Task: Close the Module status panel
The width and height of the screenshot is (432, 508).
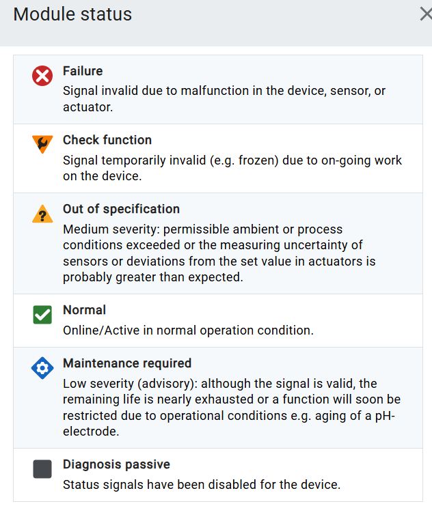Action: [425, 14]
